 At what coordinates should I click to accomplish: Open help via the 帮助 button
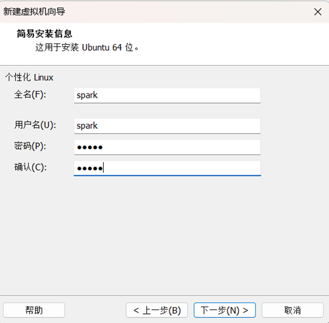coord(34,310)
